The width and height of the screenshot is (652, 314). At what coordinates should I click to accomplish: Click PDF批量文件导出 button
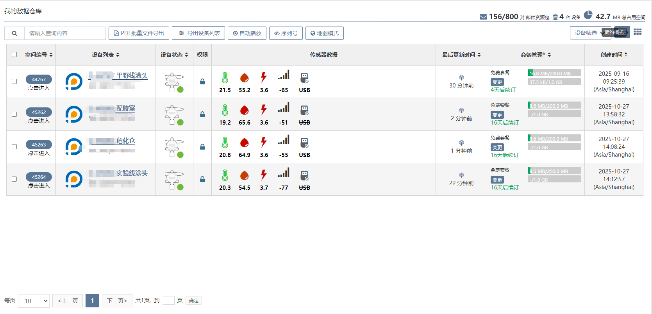(139, 33)
